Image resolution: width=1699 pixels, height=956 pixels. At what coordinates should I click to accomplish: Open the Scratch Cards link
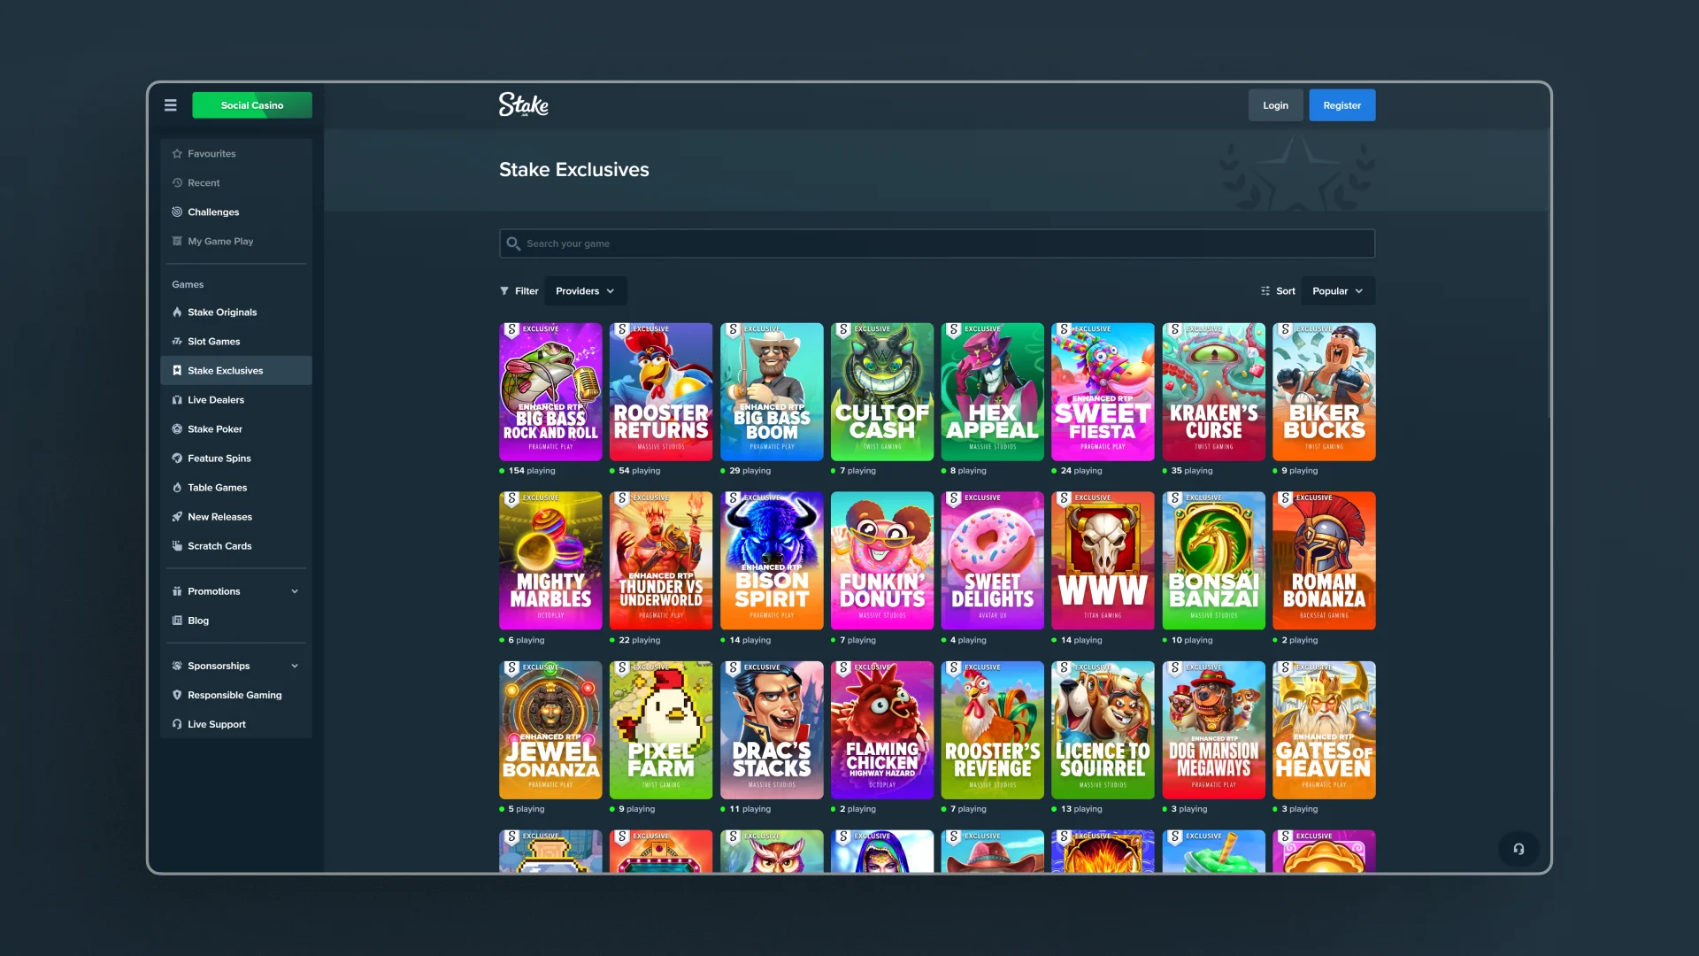point(236,546)
